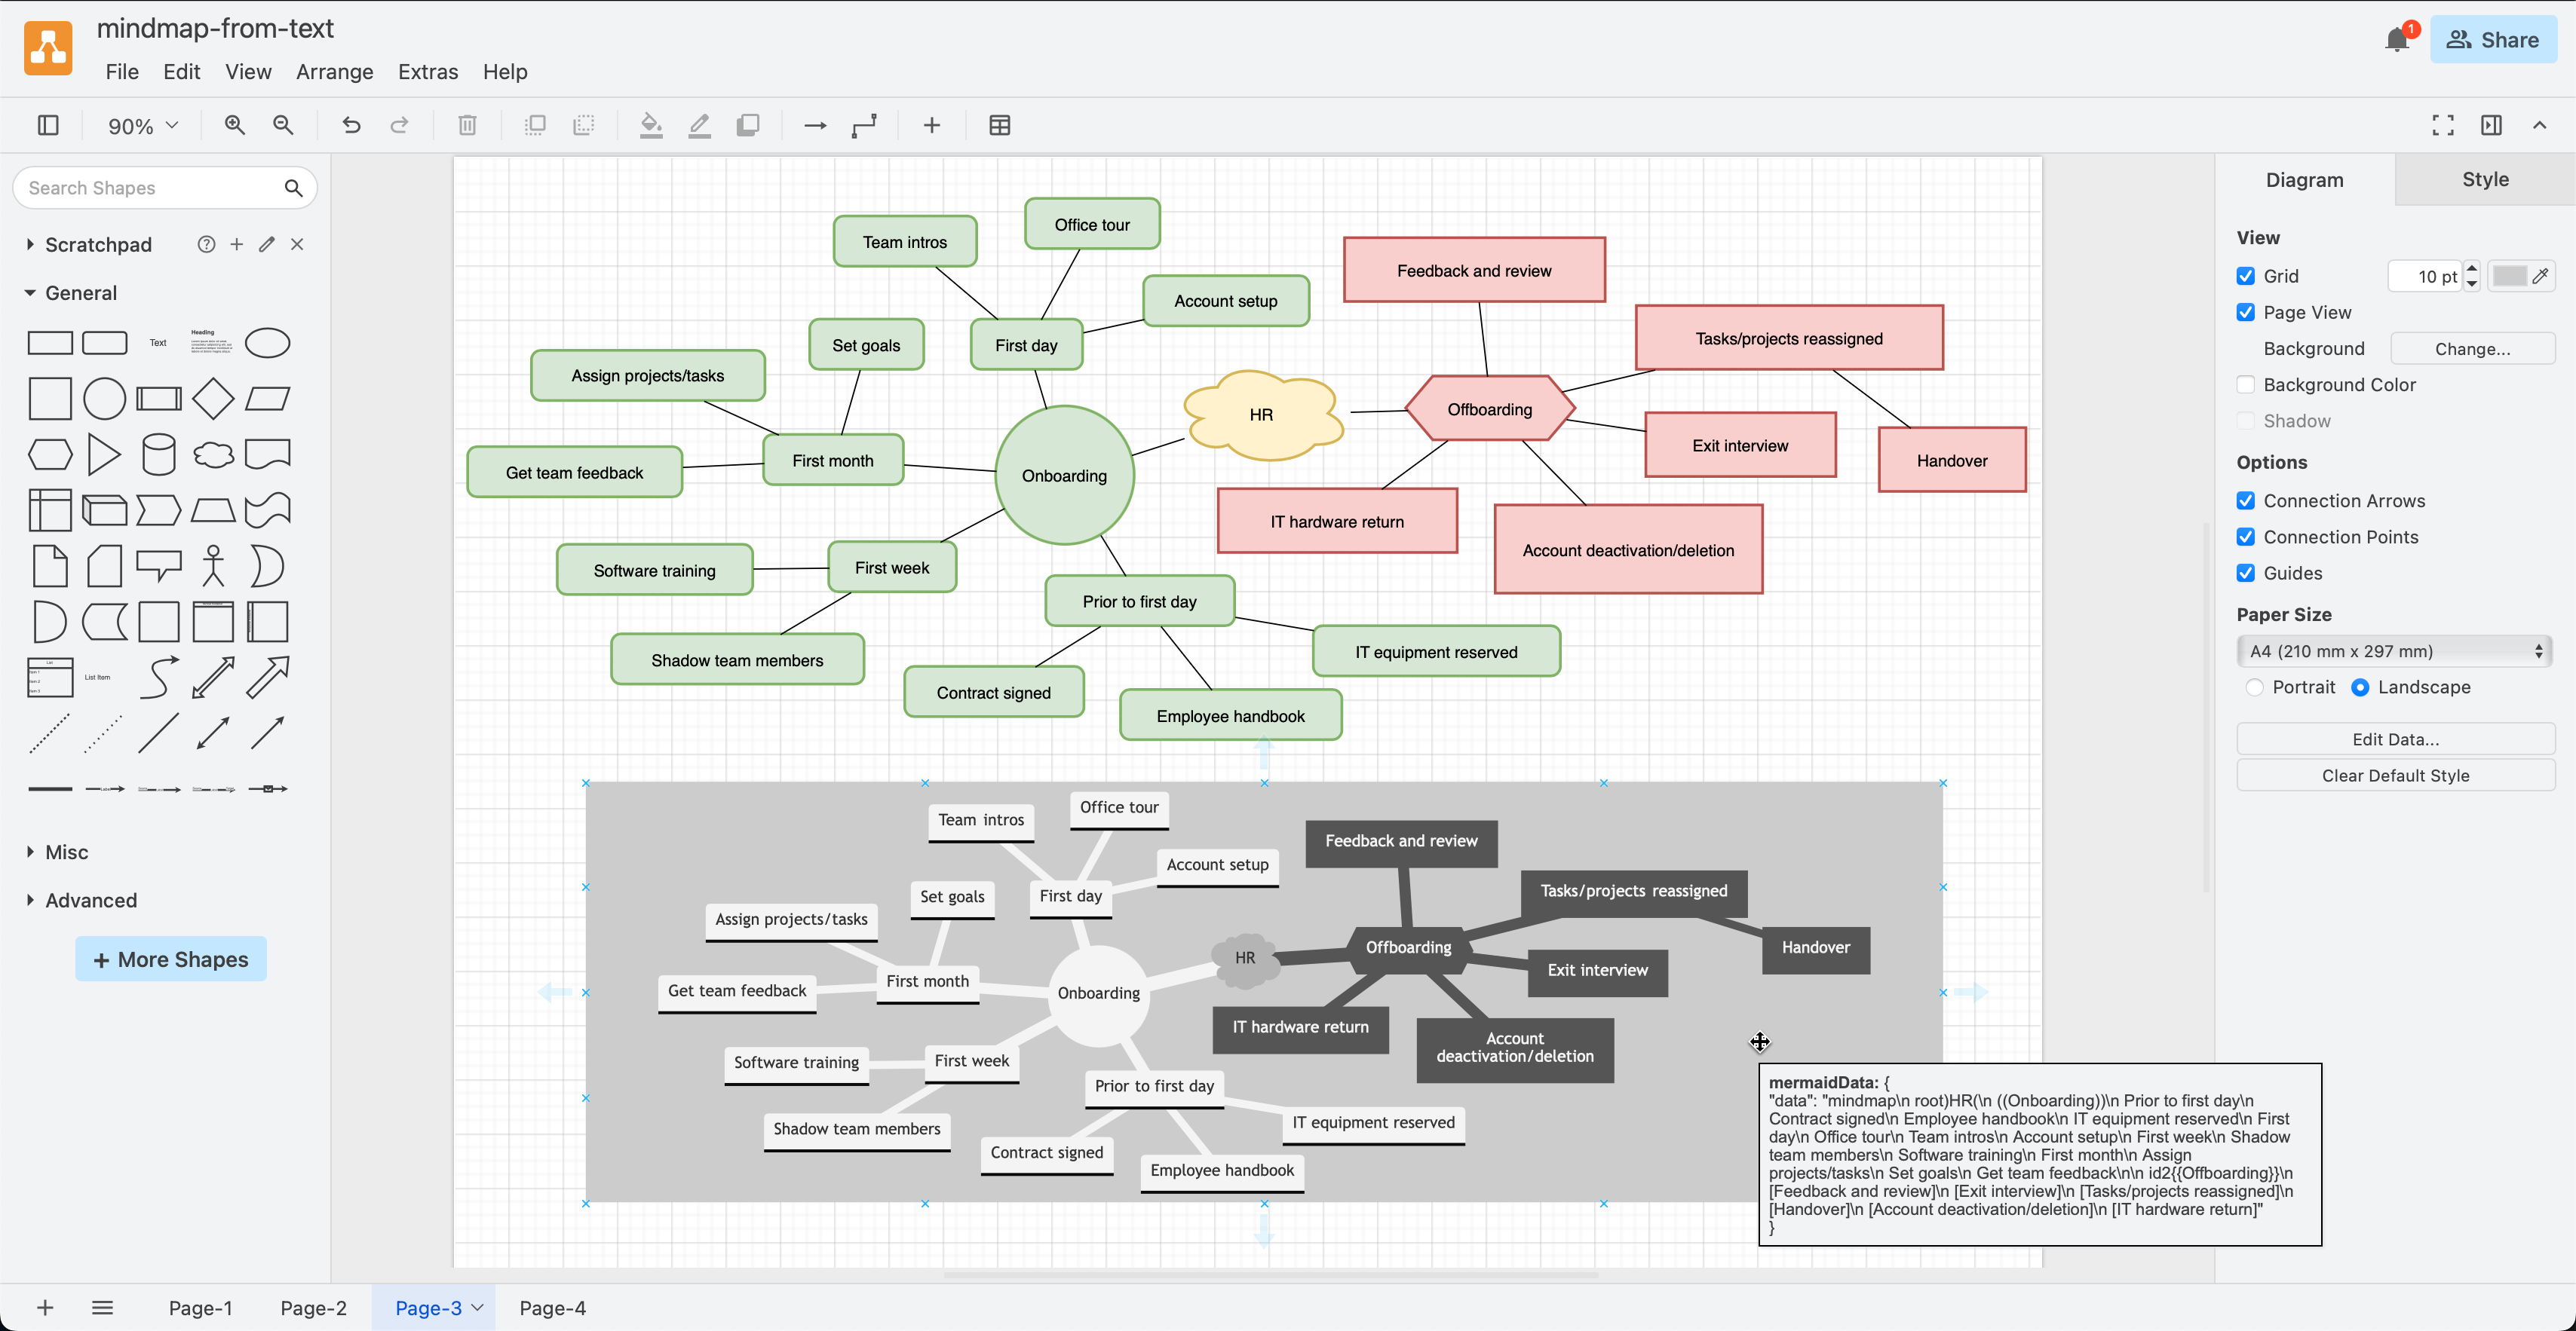Switch to the Style tab

(x=2486, y=179)
